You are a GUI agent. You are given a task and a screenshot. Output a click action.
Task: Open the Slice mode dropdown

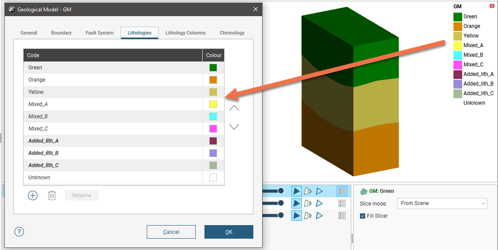(x=442, y=203)
